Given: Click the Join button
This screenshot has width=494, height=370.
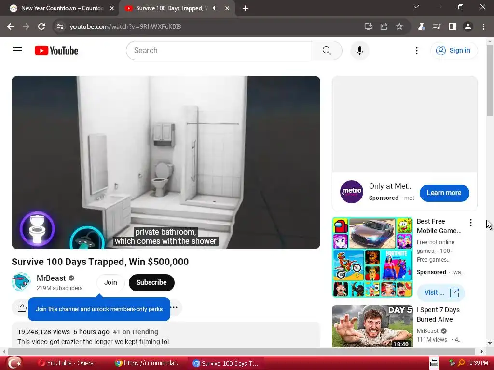Looking at the screenshot, I should click(x=110, y=282).
